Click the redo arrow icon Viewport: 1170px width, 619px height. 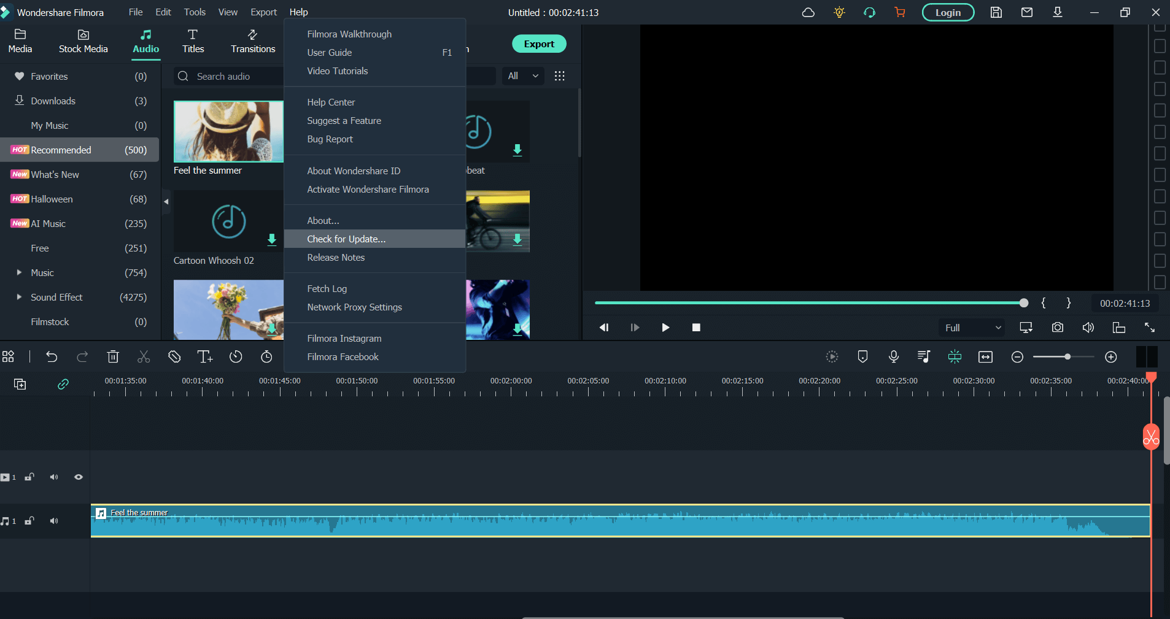coord(82,357)
